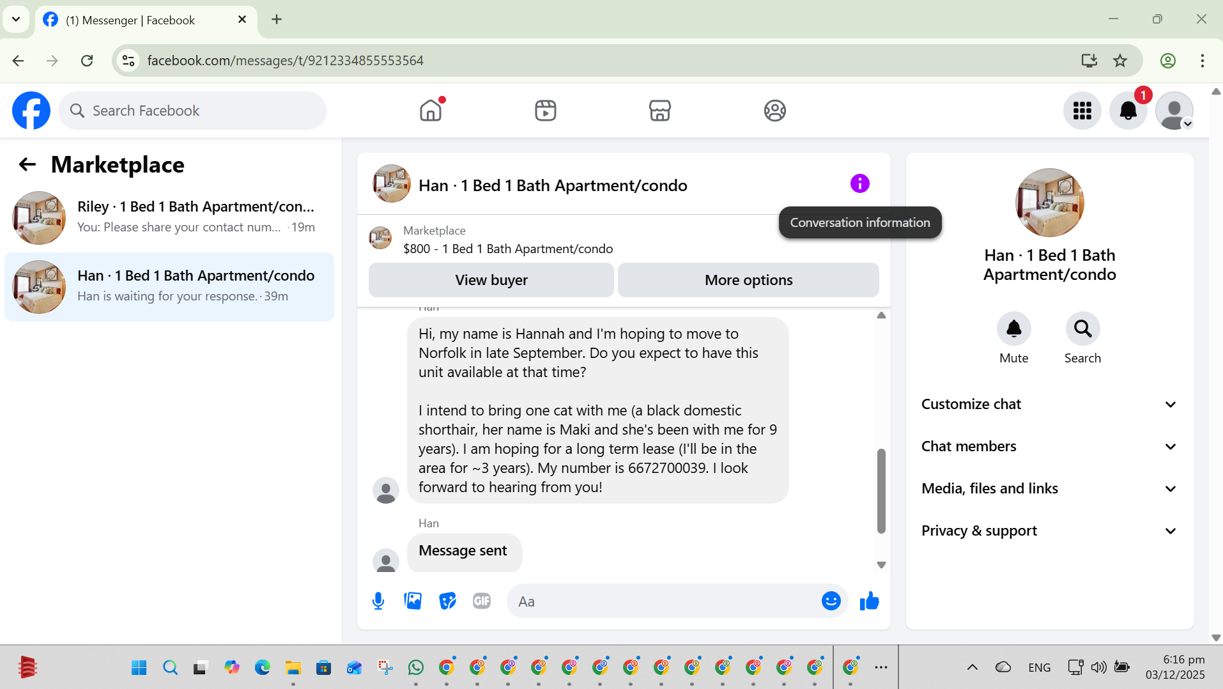Expand Media, files and links section

(1049, 489)
